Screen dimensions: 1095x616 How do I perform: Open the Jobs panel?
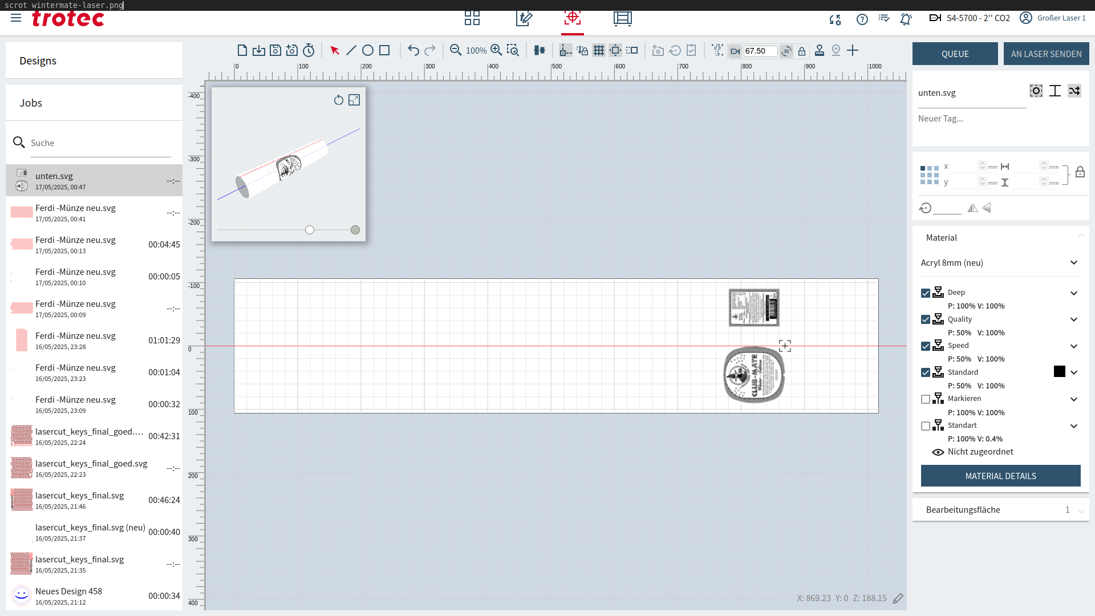coord(94,103)
